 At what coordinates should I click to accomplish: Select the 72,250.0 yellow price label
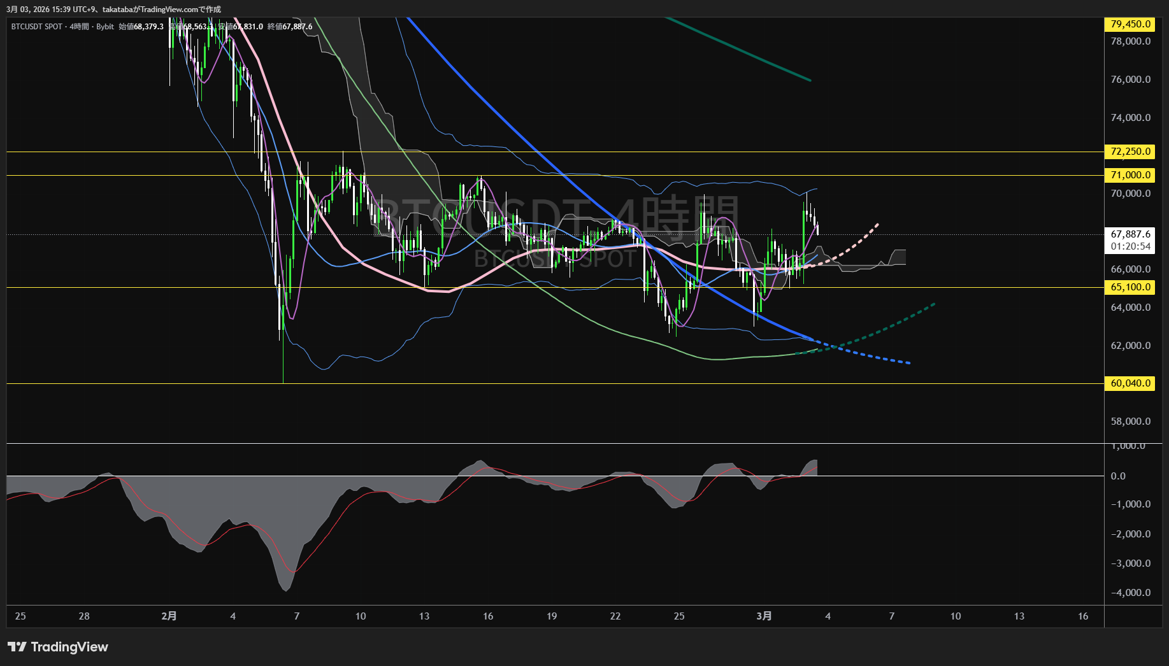coord(1130,152)
